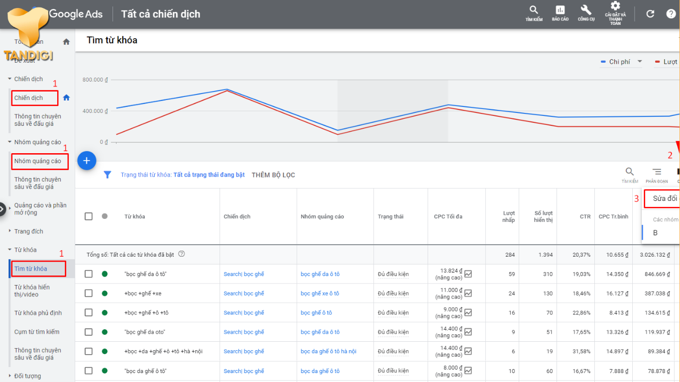Sort table by the CTR column header
The height and width of the screenshot is (382, 680).
pyautogui.click(x=585, y=216)
